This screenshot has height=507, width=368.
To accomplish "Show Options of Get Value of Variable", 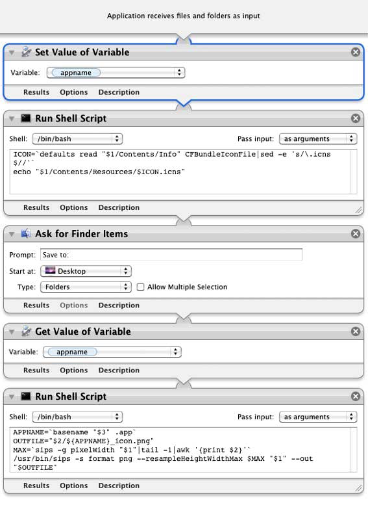I will 73,370.
